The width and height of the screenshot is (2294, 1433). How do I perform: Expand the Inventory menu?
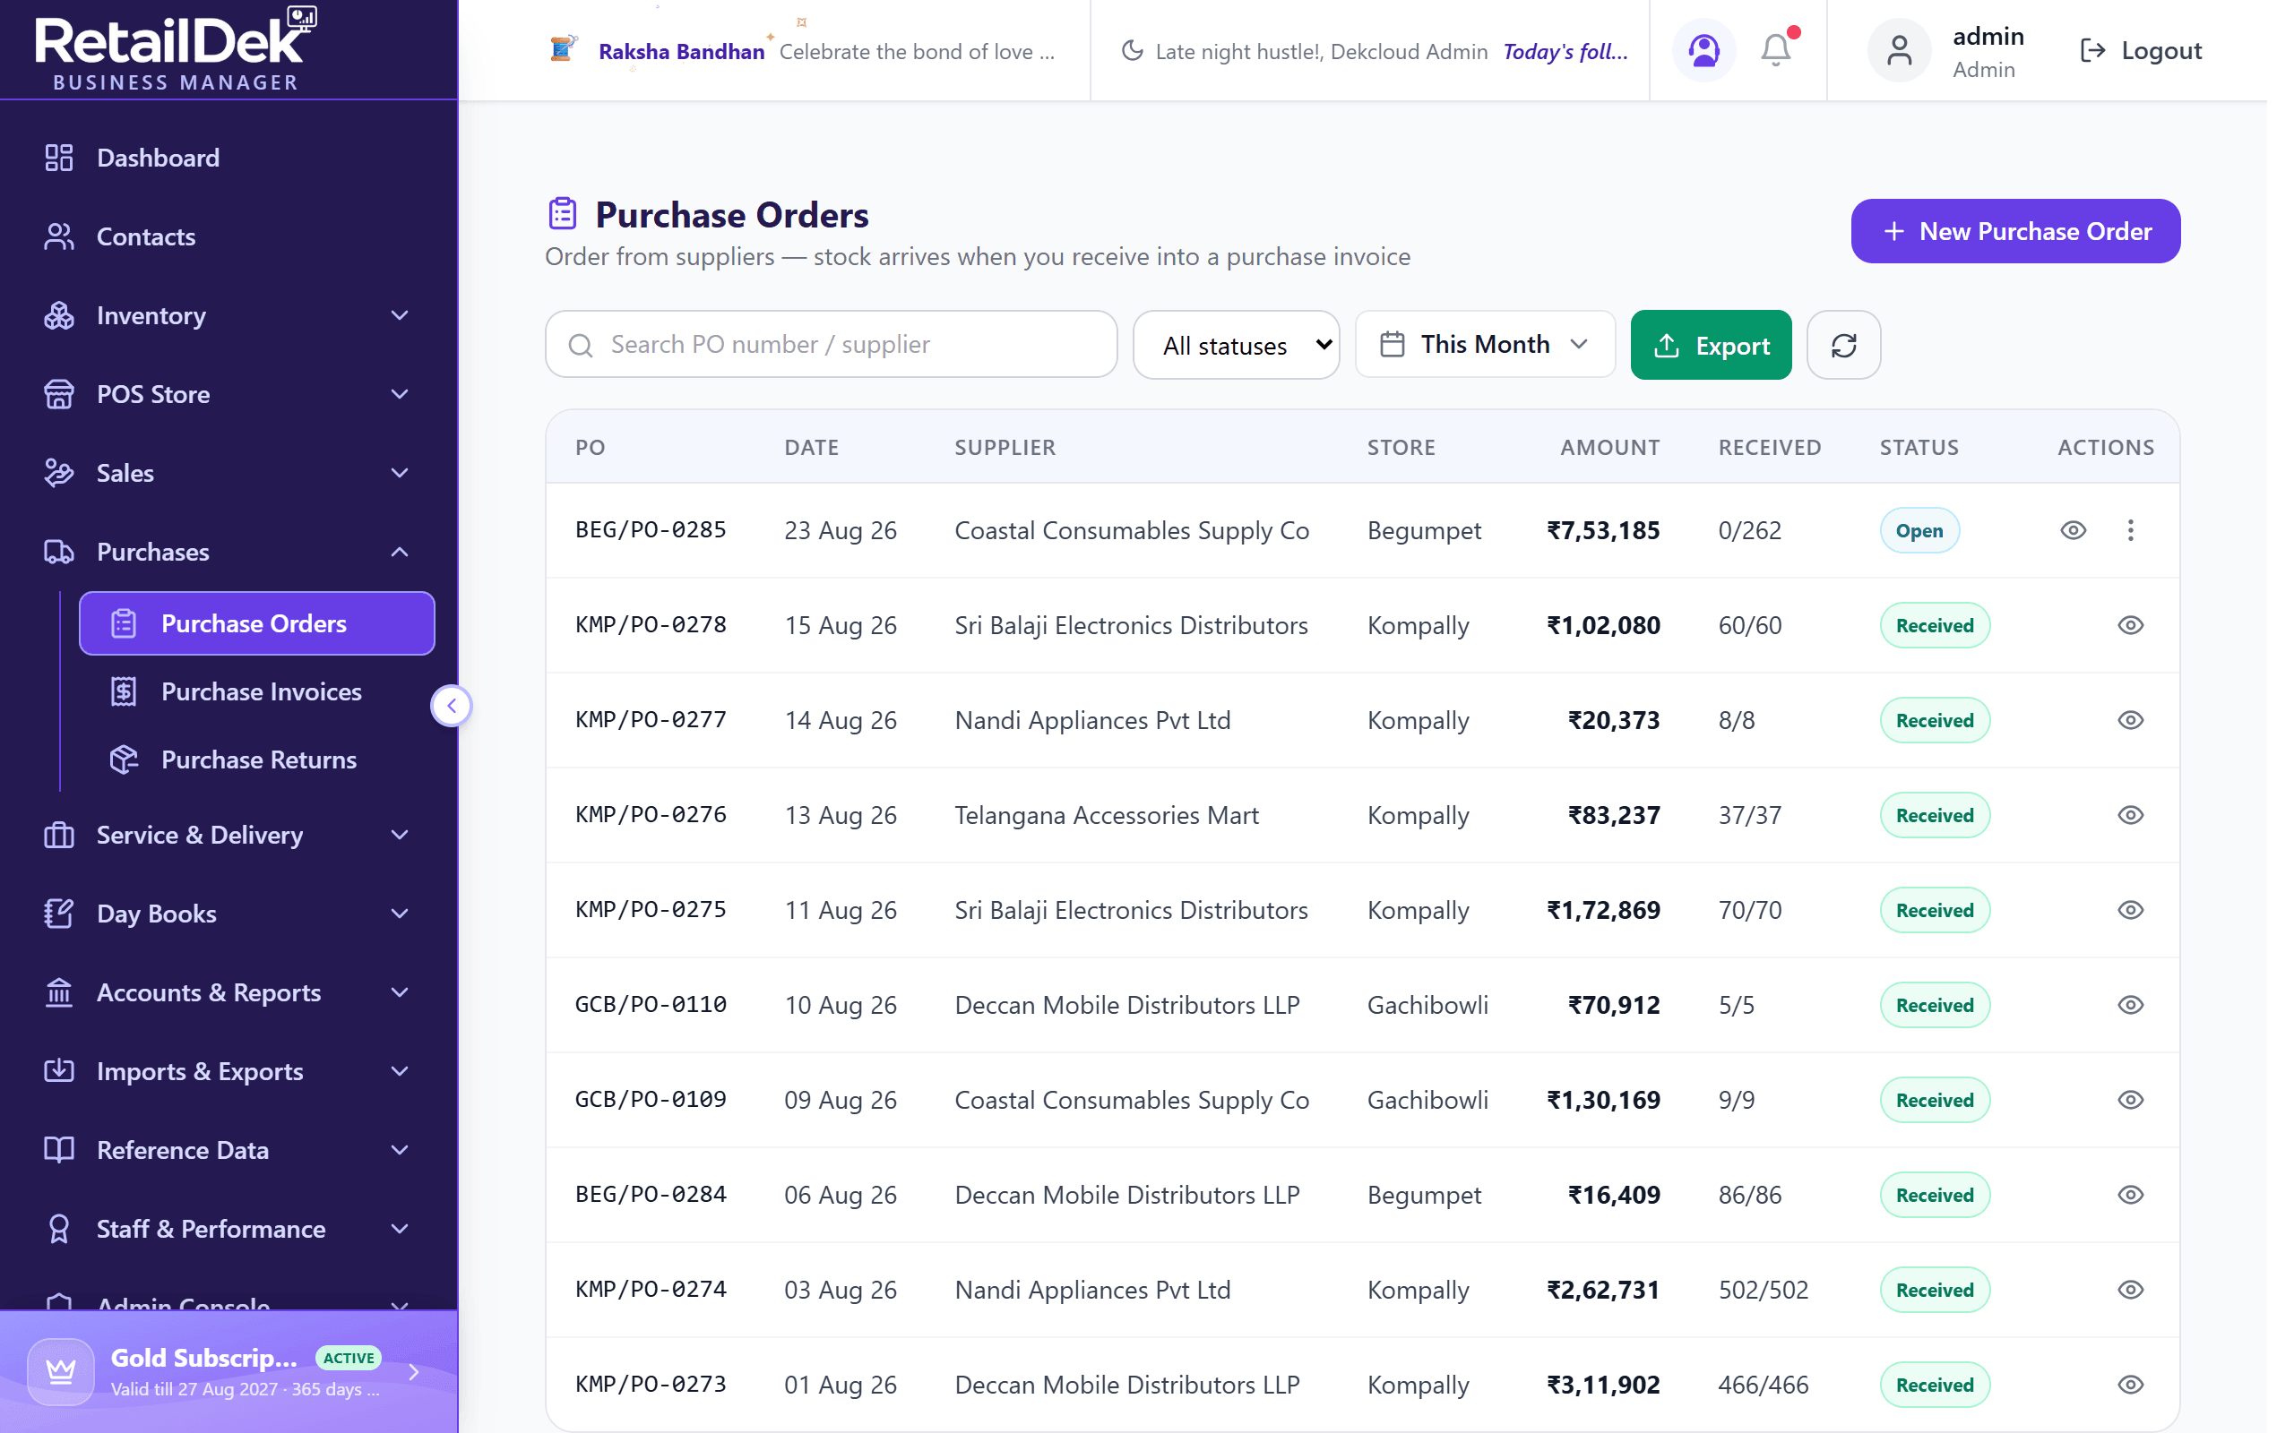click(x=229, y=315)
